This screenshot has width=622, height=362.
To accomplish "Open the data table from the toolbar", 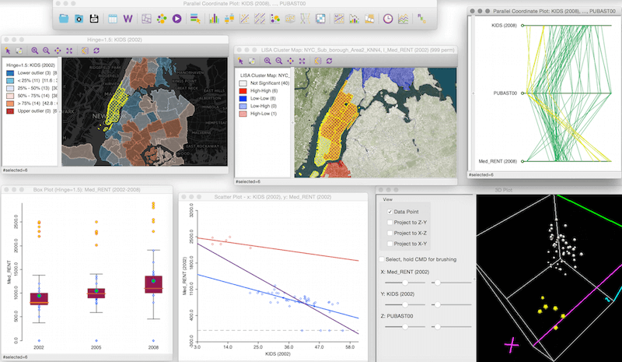I will pos(113,19).
